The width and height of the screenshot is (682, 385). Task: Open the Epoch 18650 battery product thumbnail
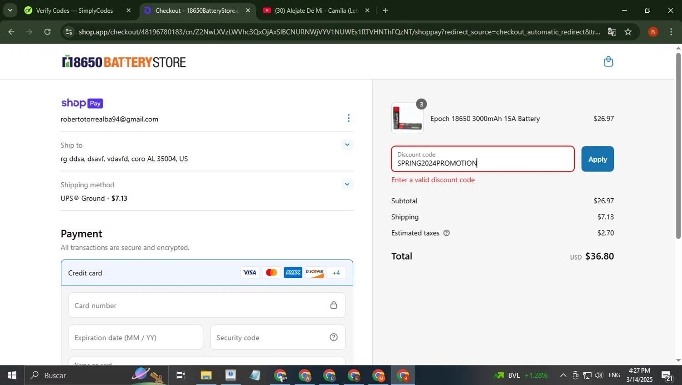point(407,118)
